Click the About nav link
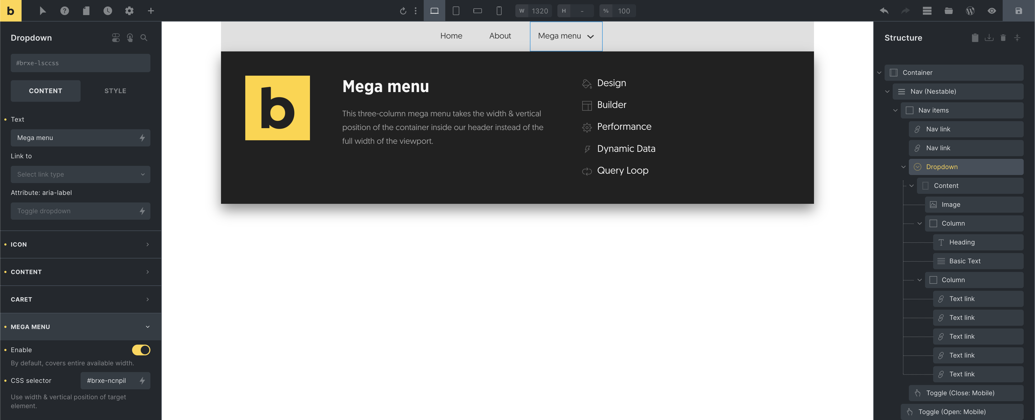This screenshot has width=1035, height=420. coord(500,36)
